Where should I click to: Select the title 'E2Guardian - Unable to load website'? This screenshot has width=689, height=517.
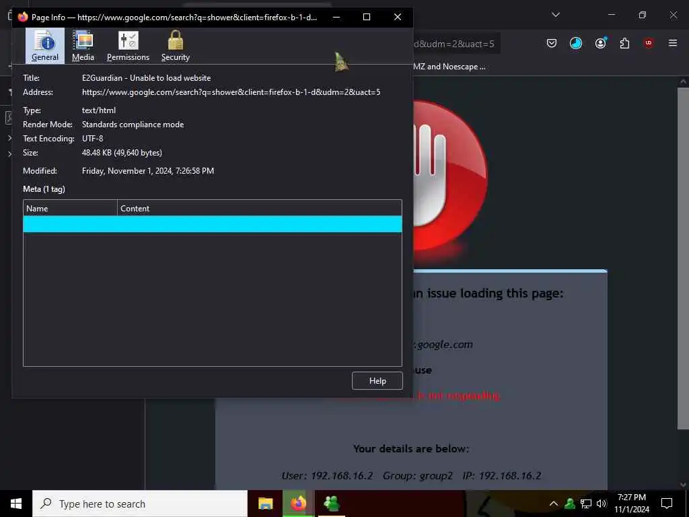[146, 78]
